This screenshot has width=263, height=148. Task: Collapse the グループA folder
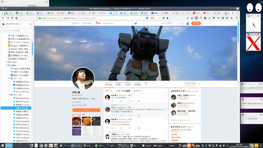tap(9, 79)
